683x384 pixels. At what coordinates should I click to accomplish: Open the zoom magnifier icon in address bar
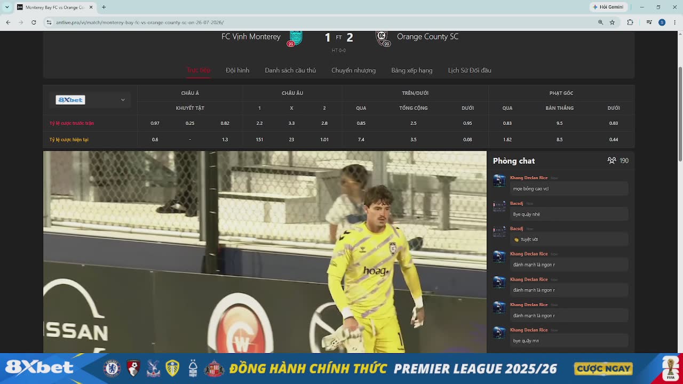click(601, 22)
